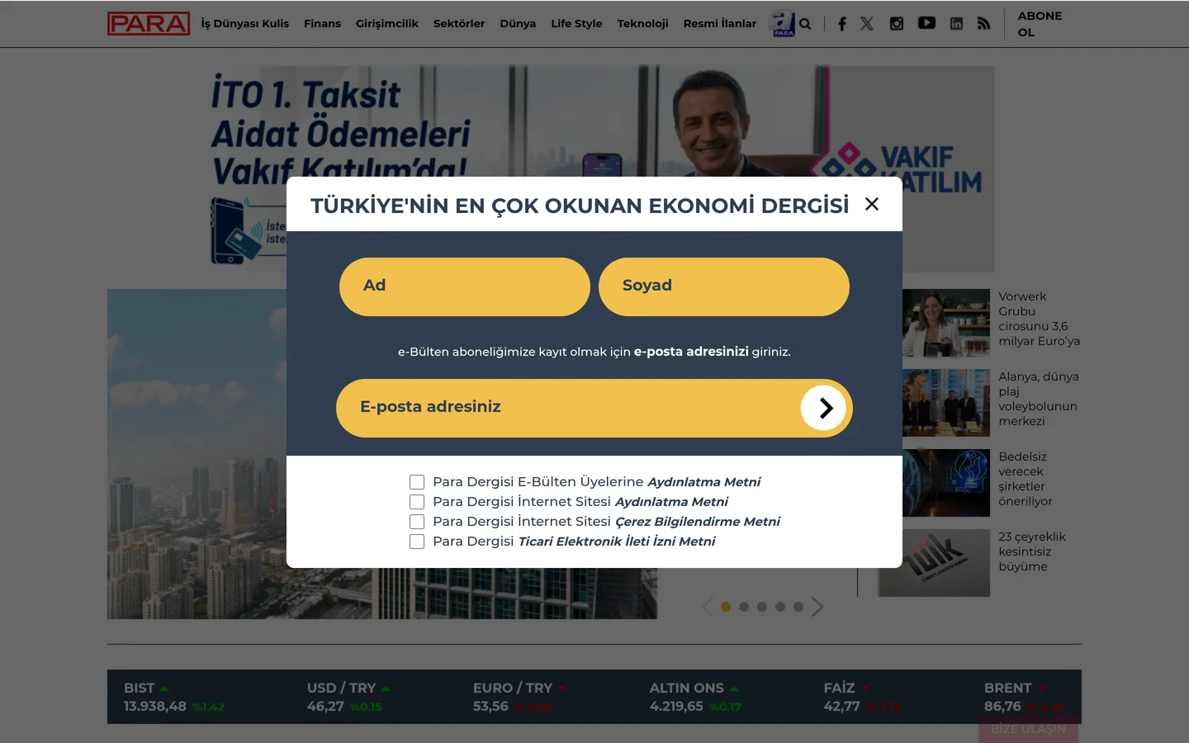
Task: Click the ABONE OL link
Action: 1040,24
